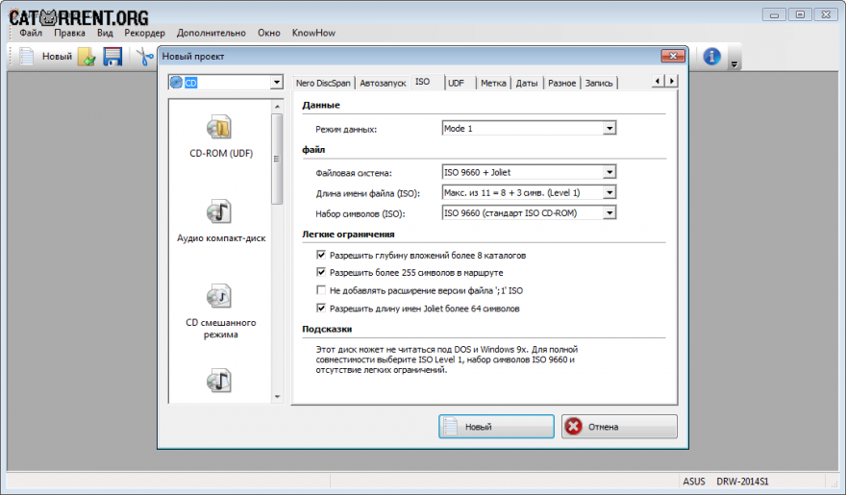Click the New document toolbar icon
This screenshot has width=846, height=495.
tap(27, 56)
